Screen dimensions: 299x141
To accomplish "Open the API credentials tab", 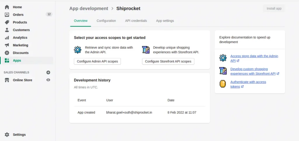I will pyautogui.click(x=136, y=21).
